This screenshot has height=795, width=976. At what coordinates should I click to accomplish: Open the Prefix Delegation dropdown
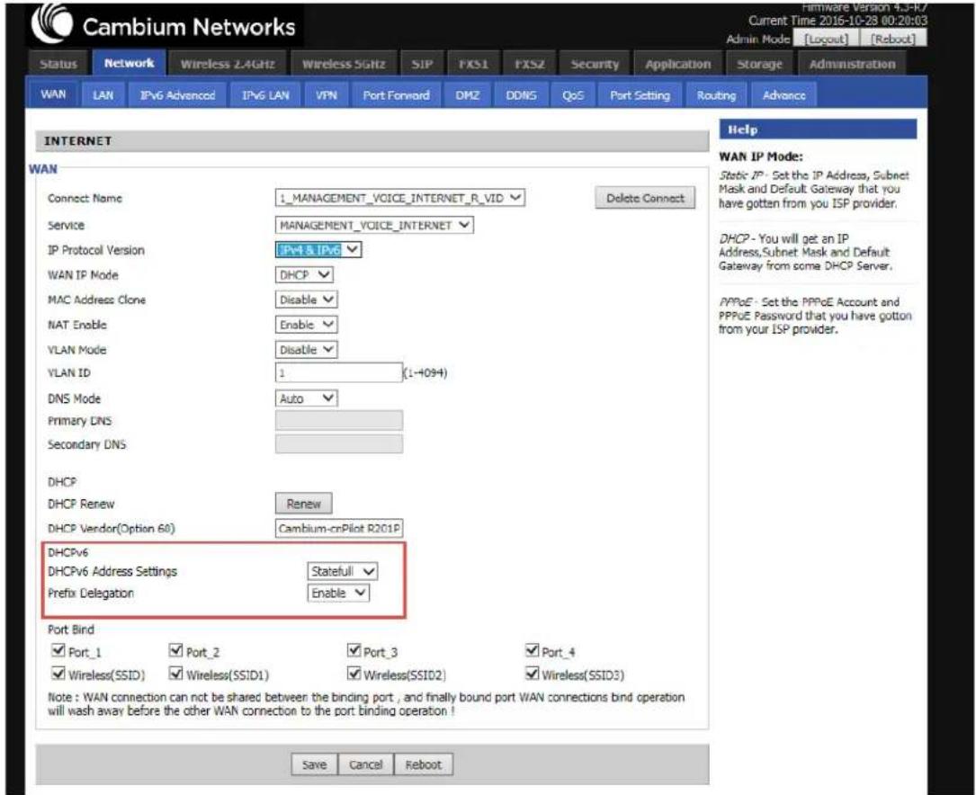click(338, 593)
